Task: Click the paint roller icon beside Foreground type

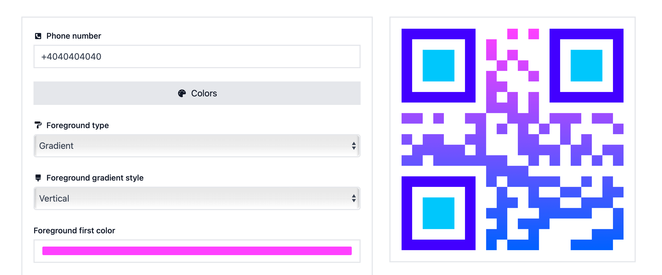Action: click(38, 125)
